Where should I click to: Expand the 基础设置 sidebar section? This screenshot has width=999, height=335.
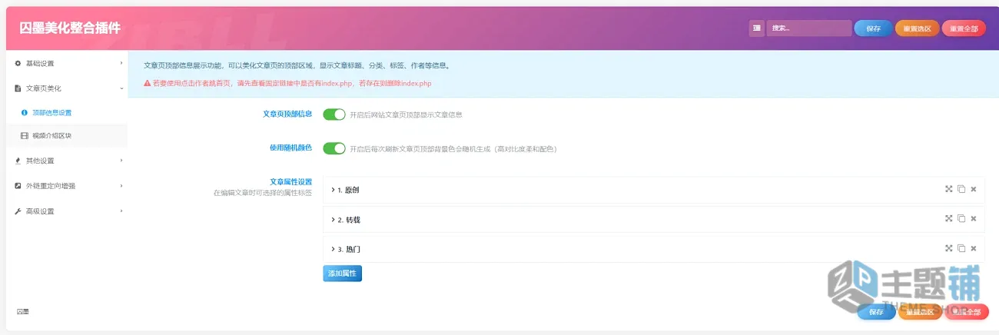68,63
